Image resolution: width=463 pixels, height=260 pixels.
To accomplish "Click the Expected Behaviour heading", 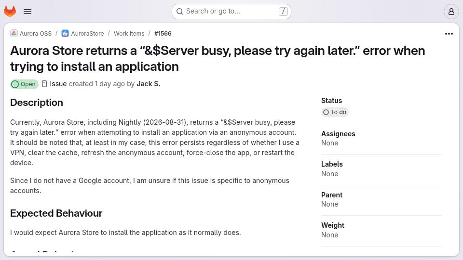I will 56,213.
